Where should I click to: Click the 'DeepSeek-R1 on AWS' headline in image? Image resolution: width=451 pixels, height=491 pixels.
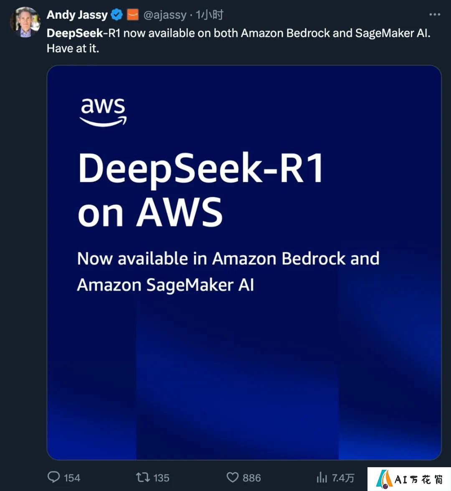(200, 190)
